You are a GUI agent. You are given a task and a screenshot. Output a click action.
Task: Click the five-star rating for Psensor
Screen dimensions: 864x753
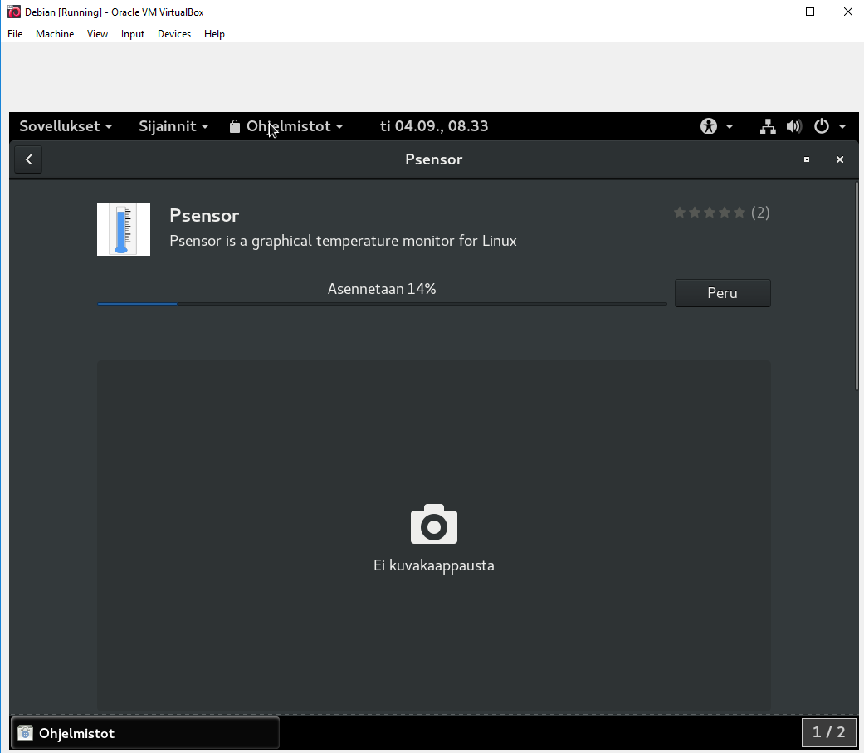[x=710, y=213]
